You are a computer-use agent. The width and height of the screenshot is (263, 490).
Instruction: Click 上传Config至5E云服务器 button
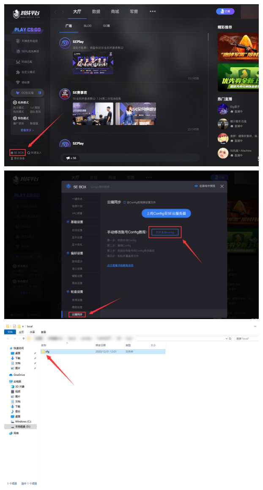166,213
